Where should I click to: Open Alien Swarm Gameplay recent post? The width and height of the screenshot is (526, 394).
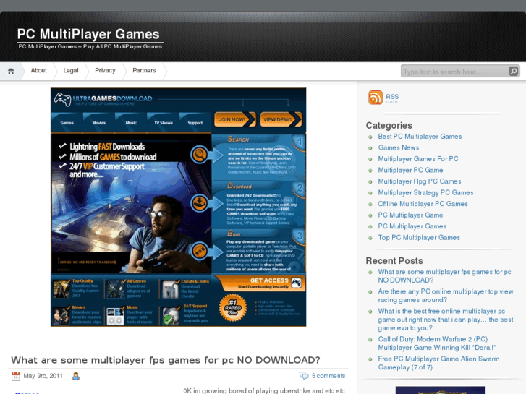pos(438,363)
